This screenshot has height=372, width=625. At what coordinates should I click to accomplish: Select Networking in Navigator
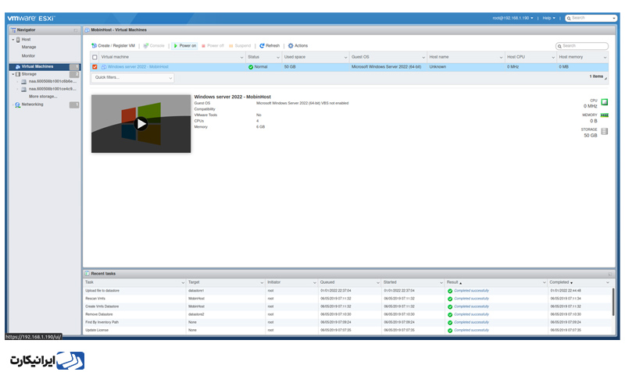(x=32, y=105)
